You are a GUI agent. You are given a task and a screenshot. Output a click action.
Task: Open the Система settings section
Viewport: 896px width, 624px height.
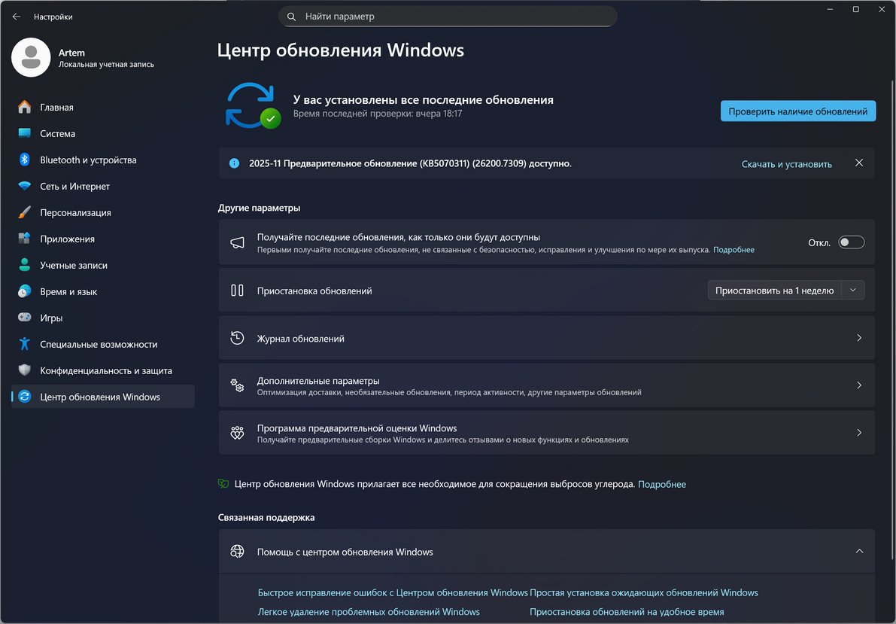coord(57,133)
